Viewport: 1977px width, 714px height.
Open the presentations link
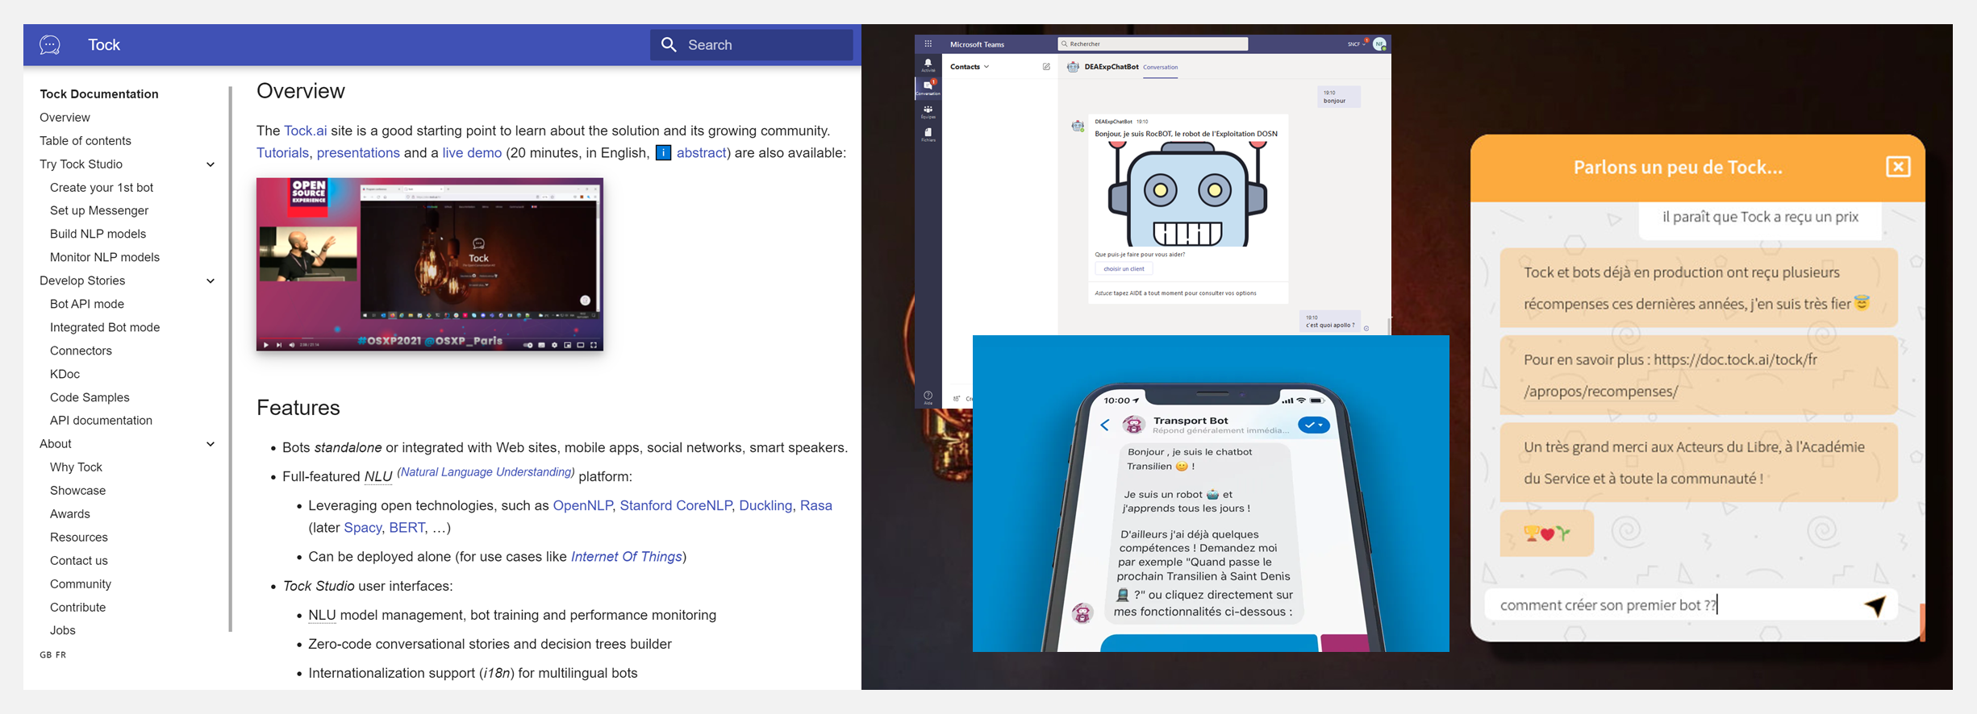pyautogui.click(x=358, y=153)
